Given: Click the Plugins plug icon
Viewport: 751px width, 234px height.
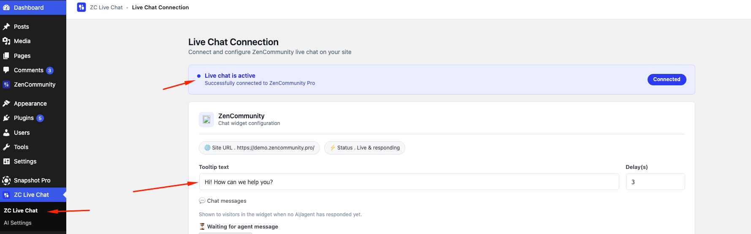Looking at the screenshot, I should coord(6,118).
